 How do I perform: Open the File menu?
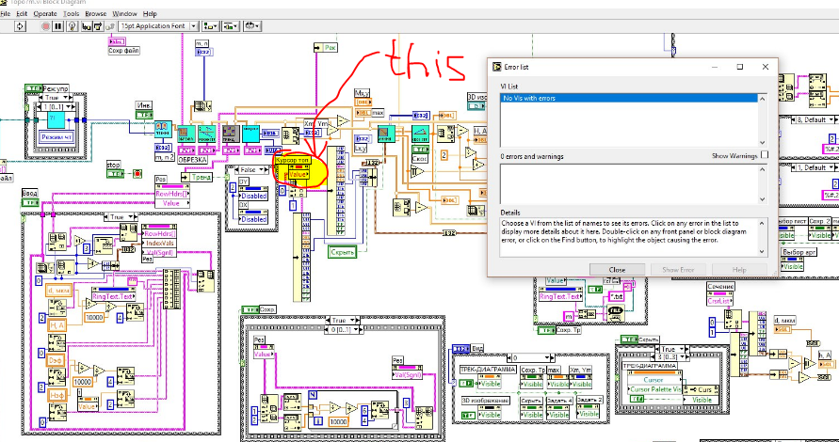click(x=6, y=13)
